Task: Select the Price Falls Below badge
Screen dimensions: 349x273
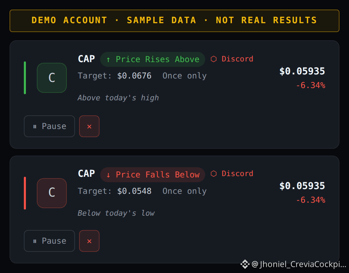Action: pos(153,174)
